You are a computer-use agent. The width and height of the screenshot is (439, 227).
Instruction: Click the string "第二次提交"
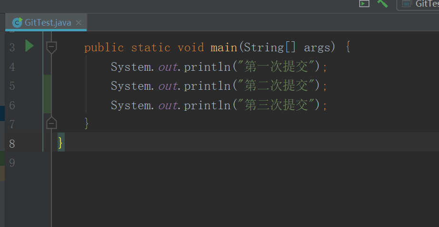[x=276, y=86]
